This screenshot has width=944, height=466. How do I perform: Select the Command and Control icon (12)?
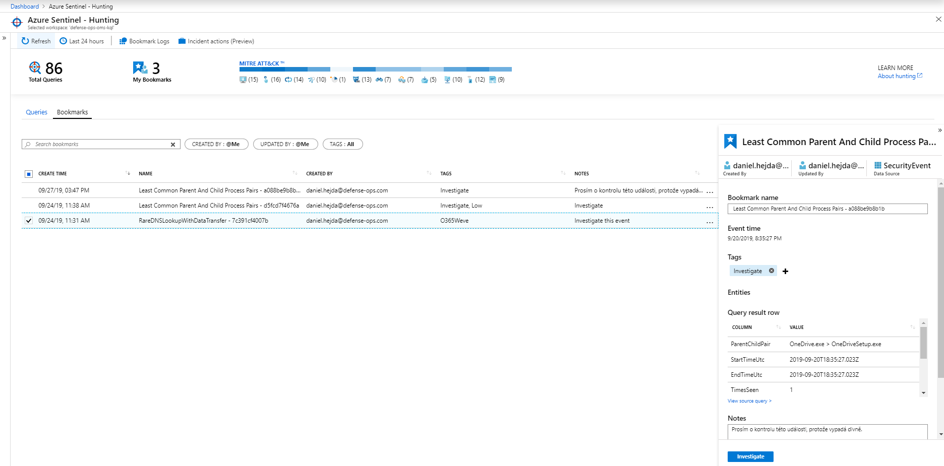(x=470, y=80)
